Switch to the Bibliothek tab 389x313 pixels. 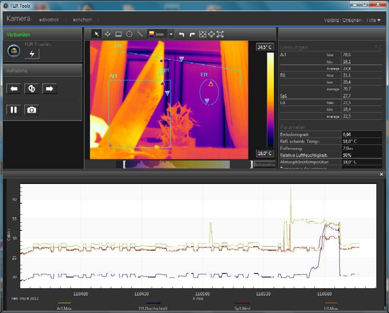click(x=49, y=20)
